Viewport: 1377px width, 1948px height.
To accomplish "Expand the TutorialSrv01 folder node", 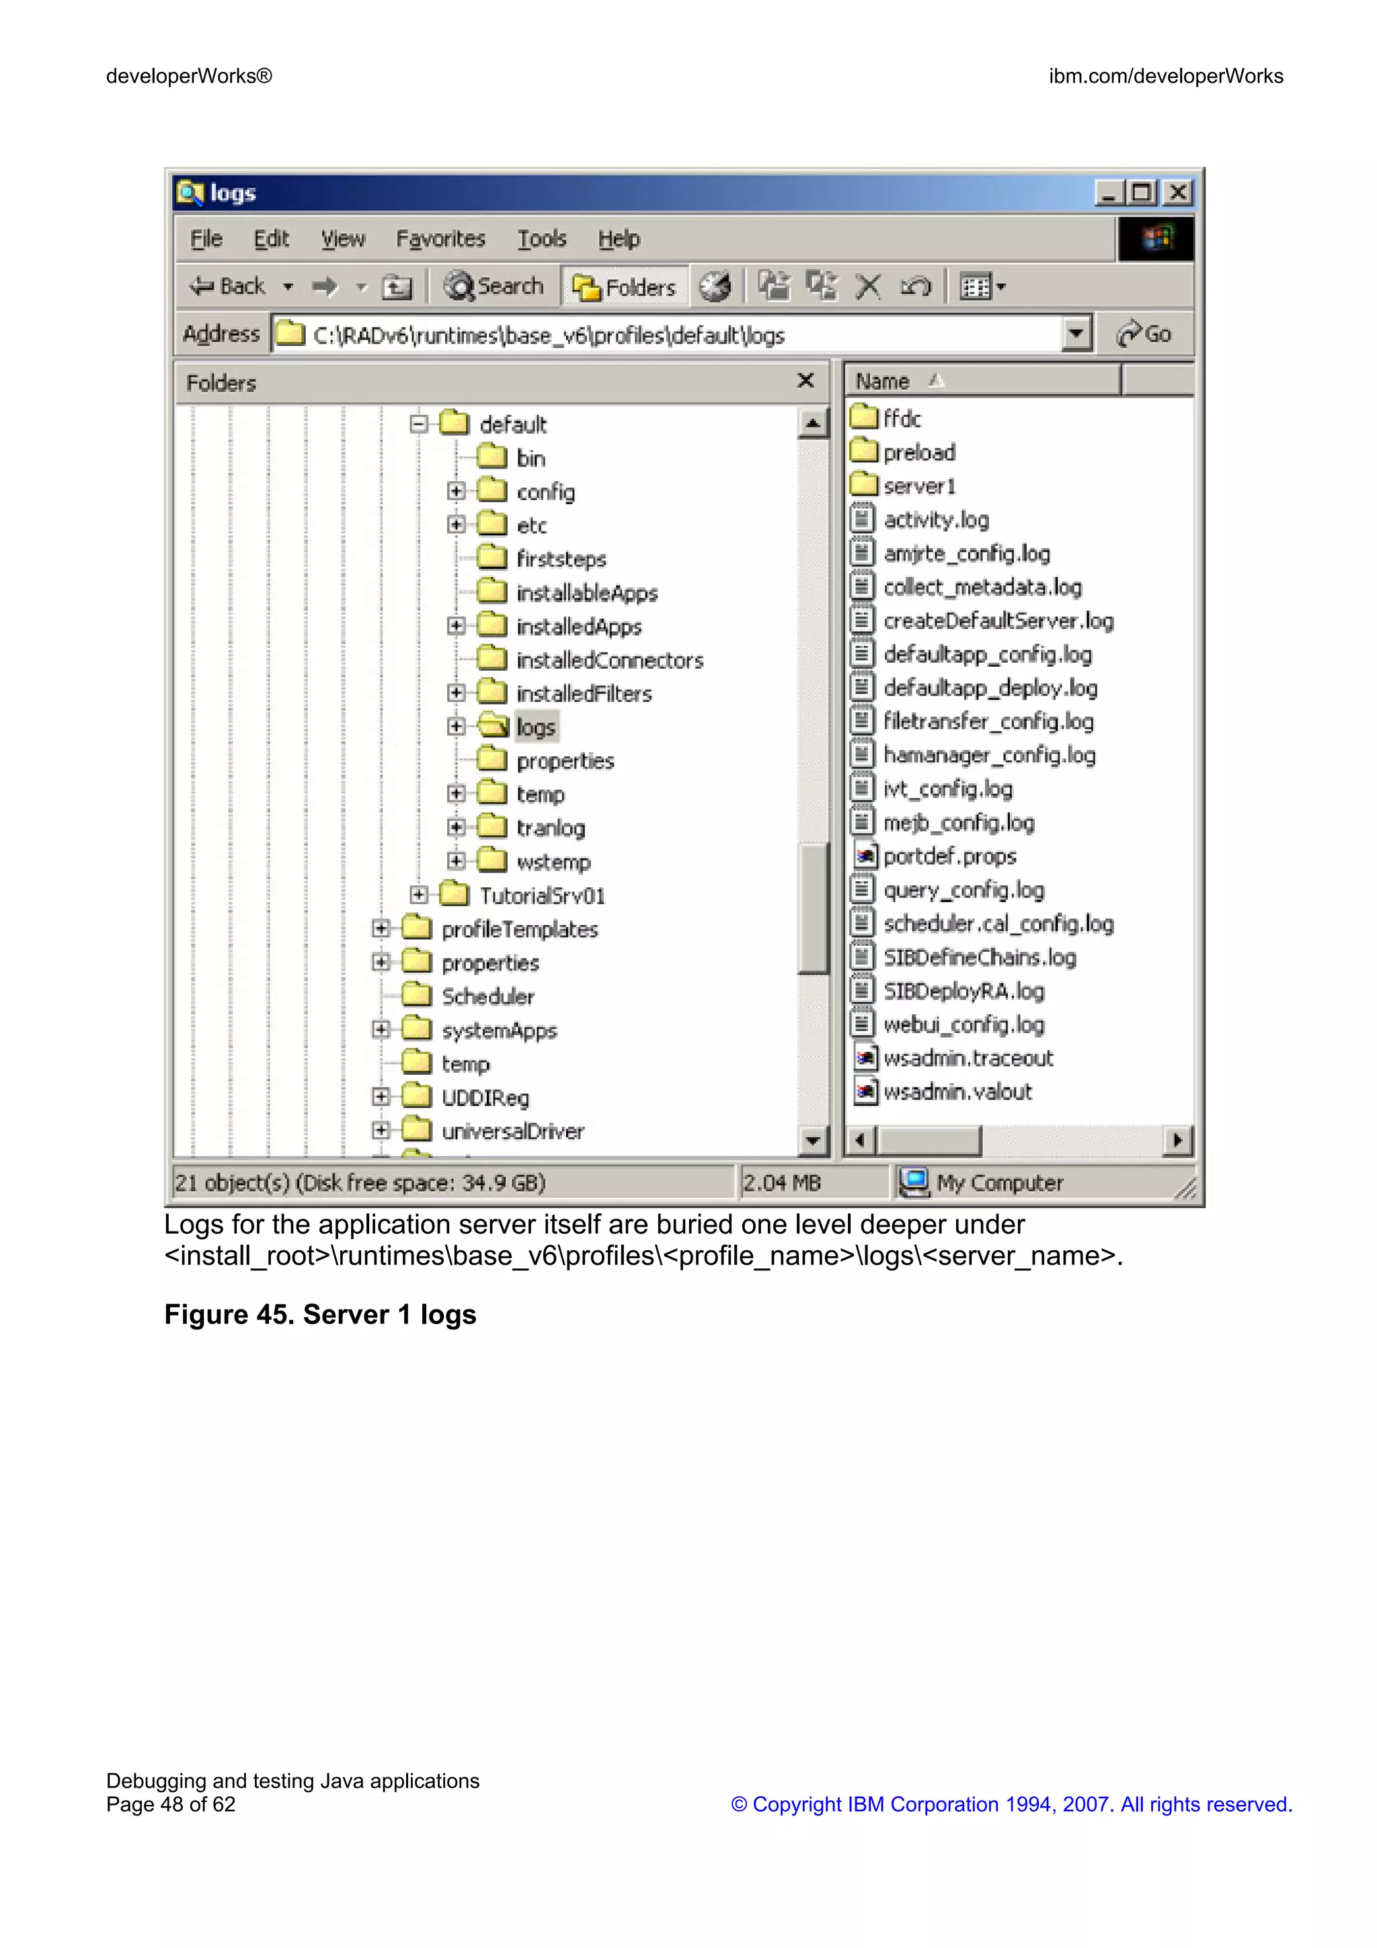I will point(418,894).
